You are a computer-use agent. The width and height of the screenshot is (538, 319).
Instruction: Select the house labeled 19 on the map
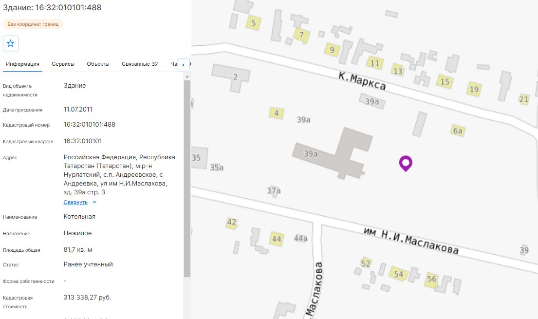474,90
